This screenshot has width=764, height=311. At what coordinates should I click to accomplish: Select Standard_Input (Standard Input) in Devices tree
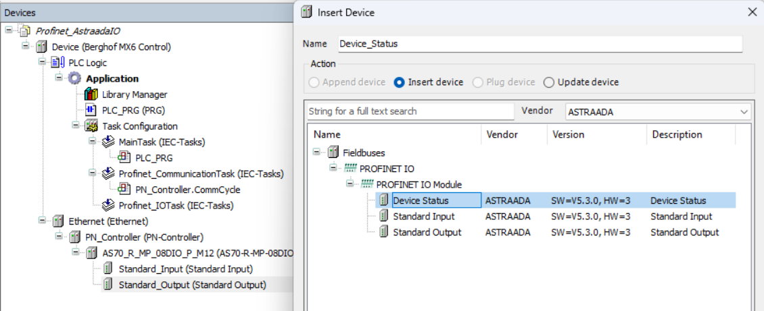pyautogui.click(x=185, y=268)
